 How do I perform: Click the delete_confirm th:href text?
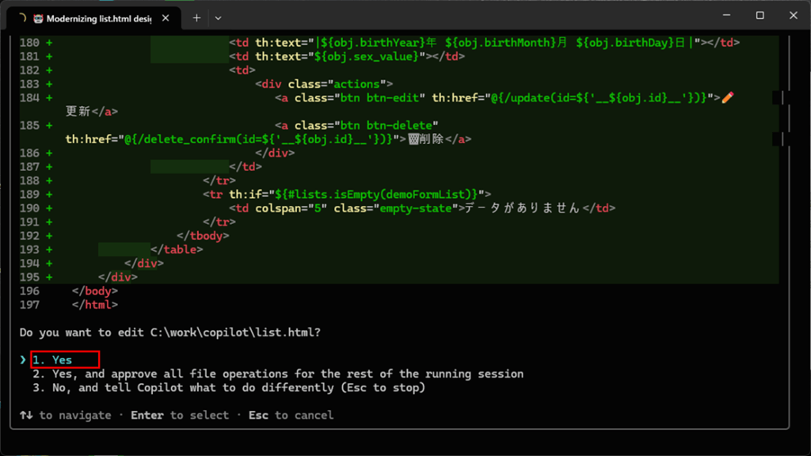236,139
